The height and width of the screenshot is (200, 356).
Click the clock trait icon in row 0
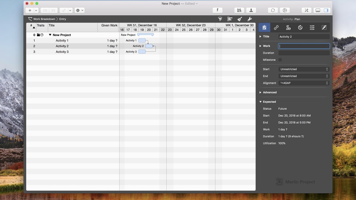point(42,35)
